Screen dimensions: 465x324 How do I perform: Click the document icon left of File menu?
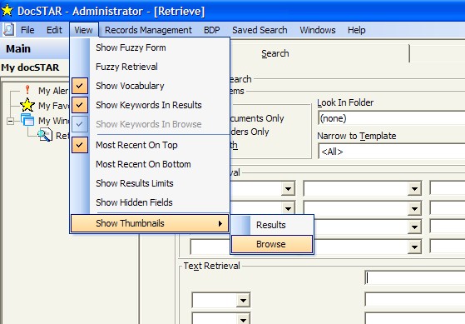[x=8, y=30]
